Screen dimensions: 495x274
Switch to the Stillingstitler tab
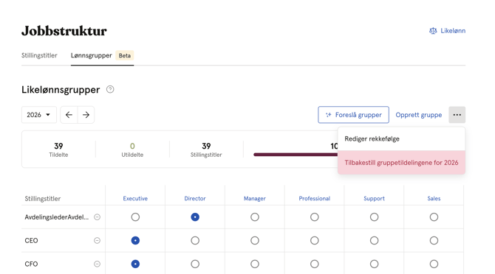39,55
